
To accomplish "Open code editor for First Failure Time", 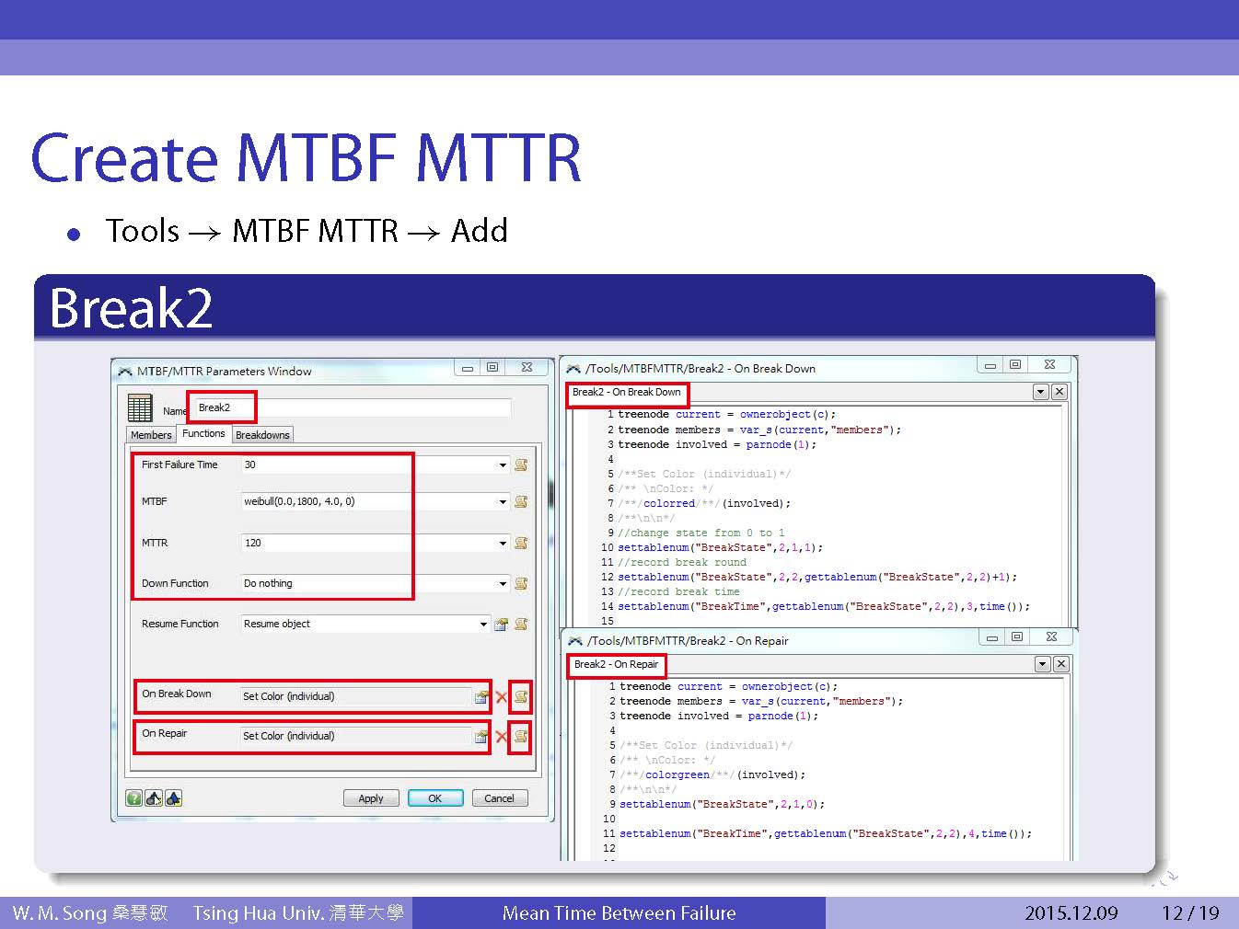I will click(521, 465).
